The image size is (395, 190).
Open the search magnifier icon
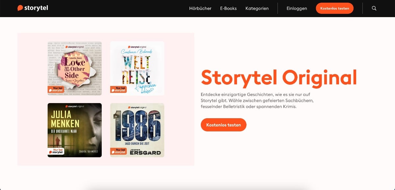(374, 8)
